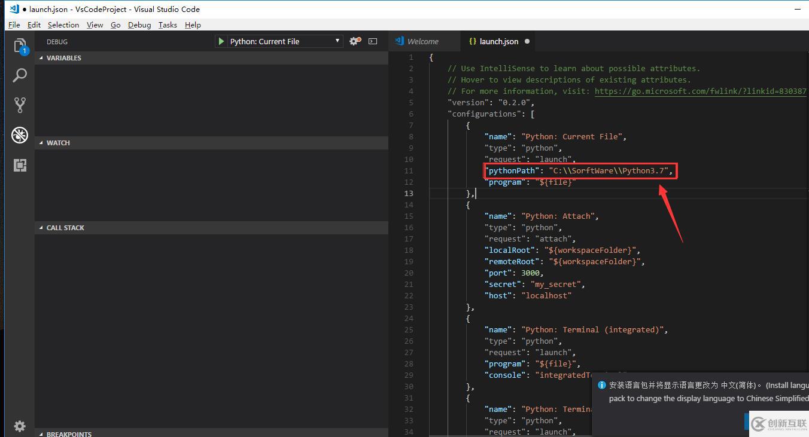Click the VS Code logo in title bar
809x437 pixels.
click(x=15, y=9)
